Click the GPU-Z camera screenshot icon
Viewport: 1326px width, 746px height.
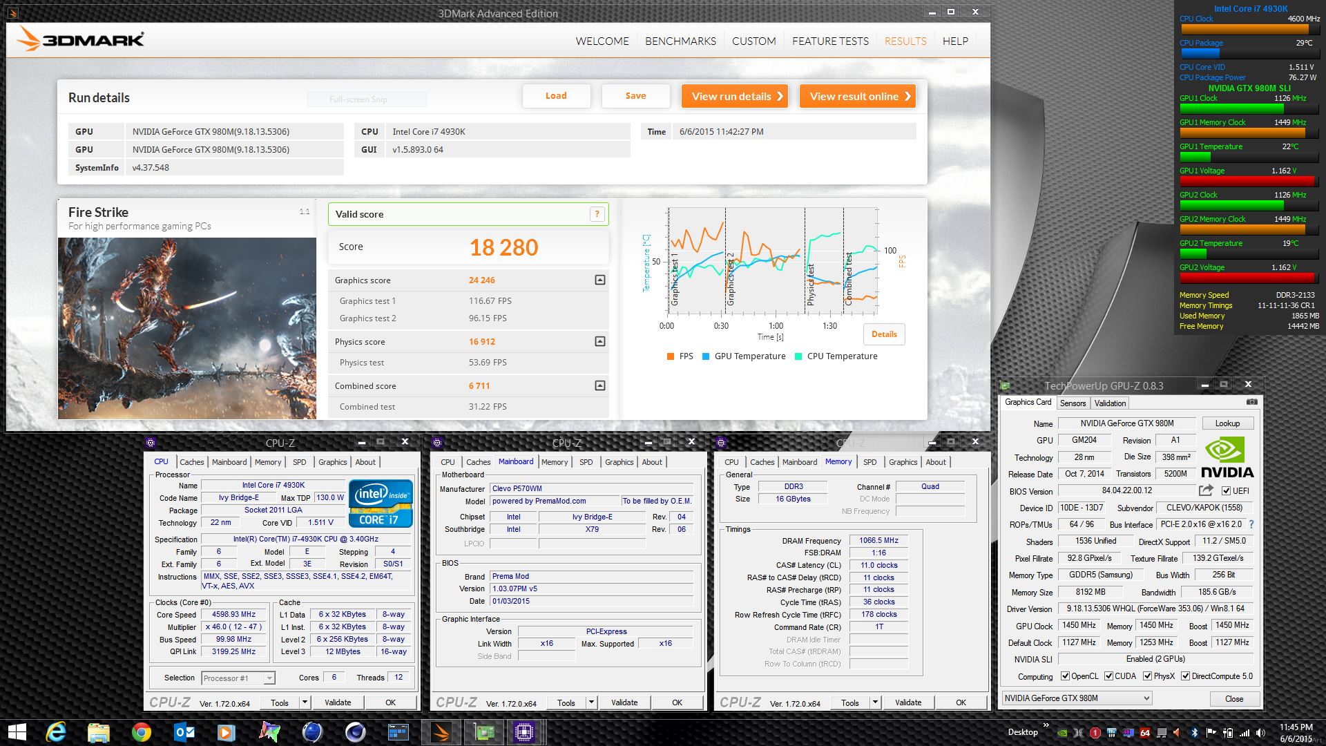[1251, 402]
